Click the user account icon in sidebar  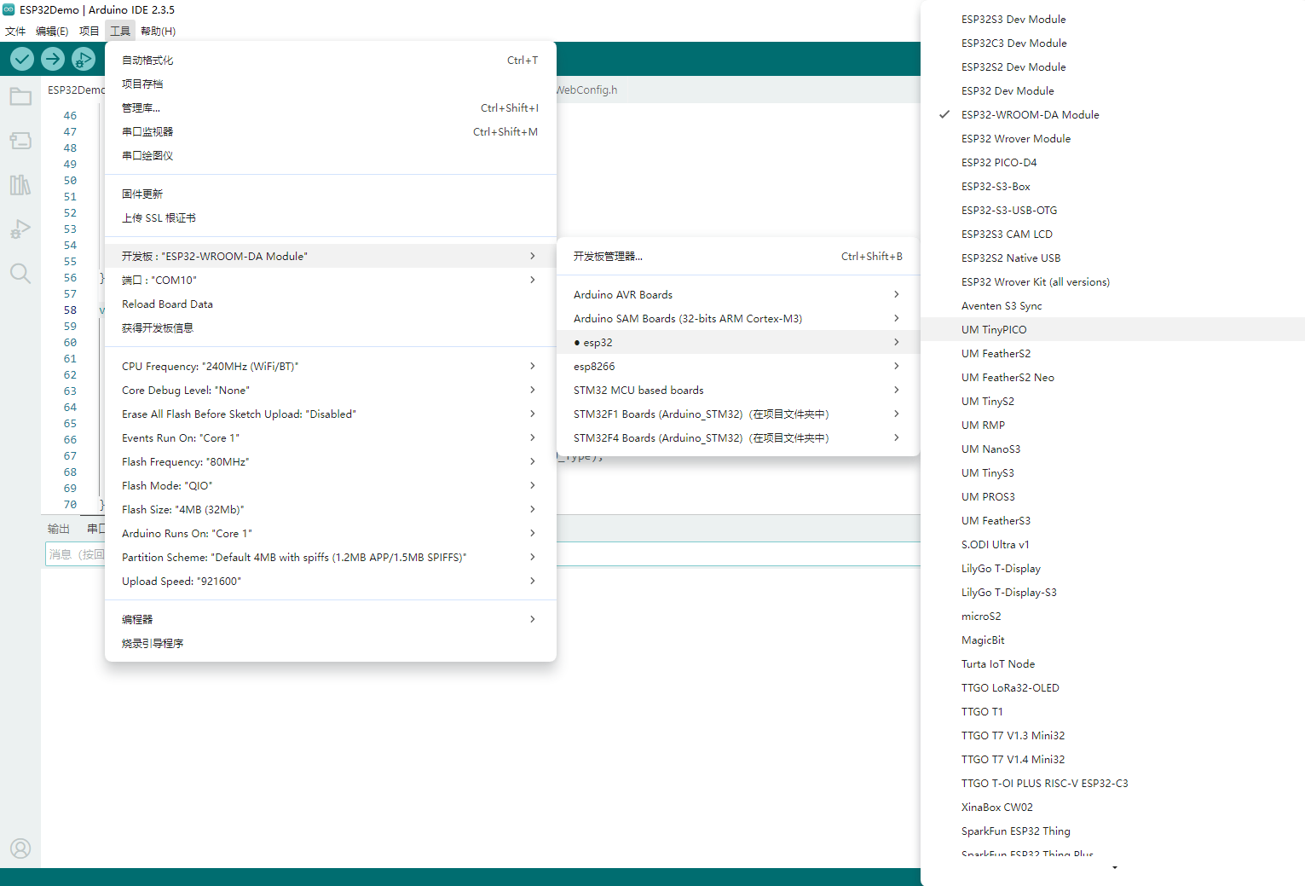coord(20,848)
